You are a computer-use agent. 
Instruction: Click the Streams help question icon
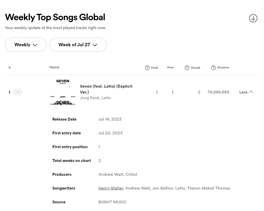point(213,68)
